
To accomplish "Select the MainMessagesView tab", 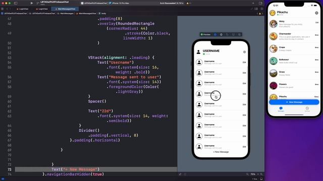I will coord(65,9).
